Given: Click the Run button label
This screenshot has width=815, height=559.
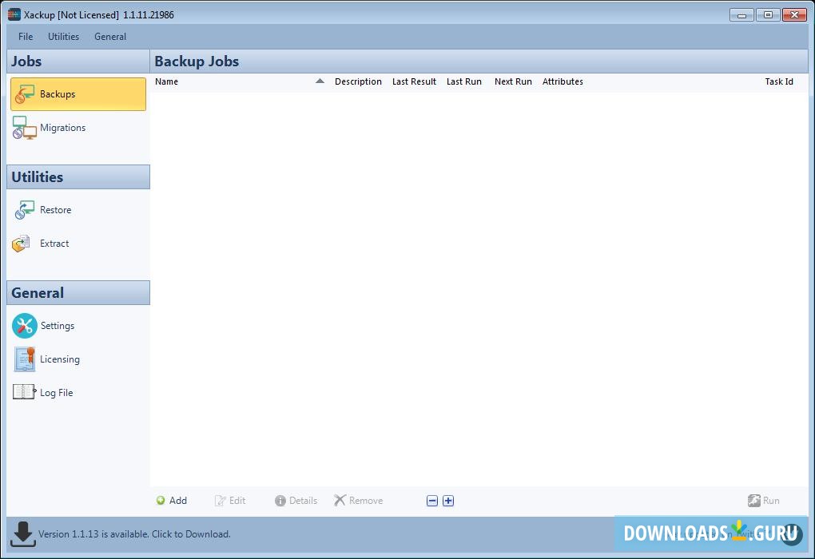Looking at the screenshot, I should tap(771, 500).
